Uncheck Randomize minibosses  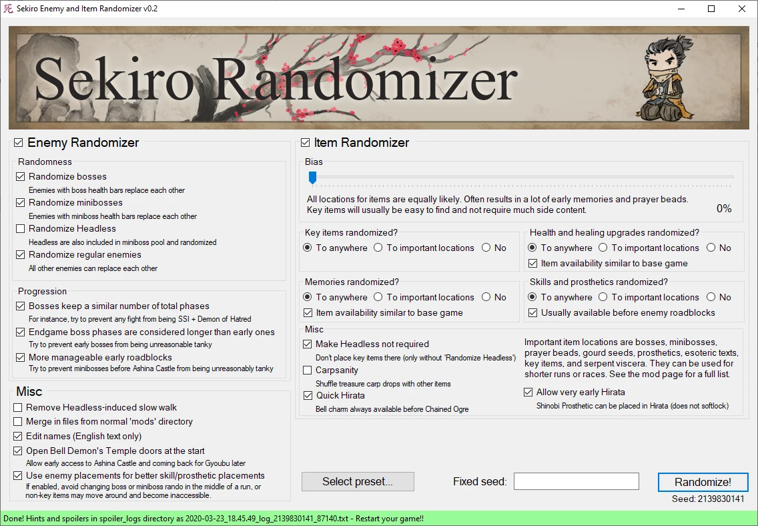tap(20, 202)
